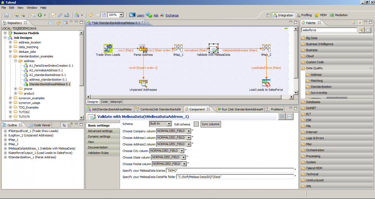Click the pencil edit toolbar icon
The width and height of the screenshot is (375, 199).
(x=54, y=15)
